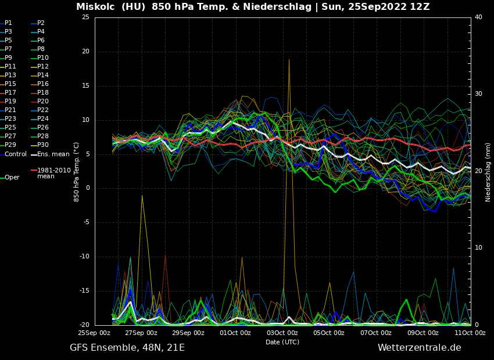Click the GFS Ensemble, 48N, 21E caption
494x360 pixels.
pyautogui.click(x=127, y=348)
